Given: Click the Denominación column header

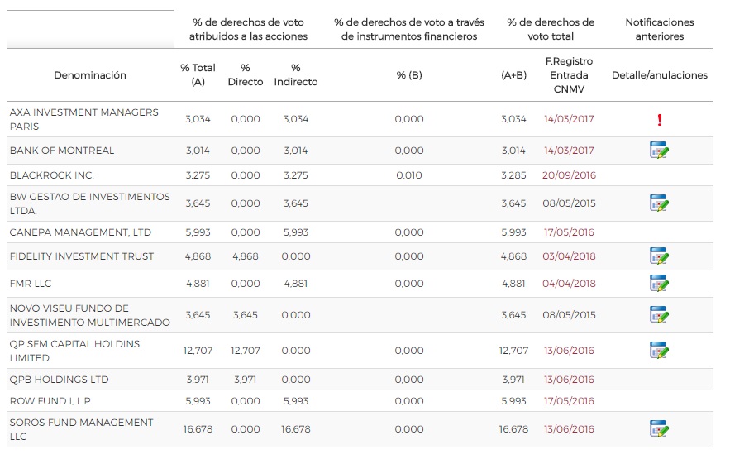Looking at the screenshot, I should (x=90, y=75).
